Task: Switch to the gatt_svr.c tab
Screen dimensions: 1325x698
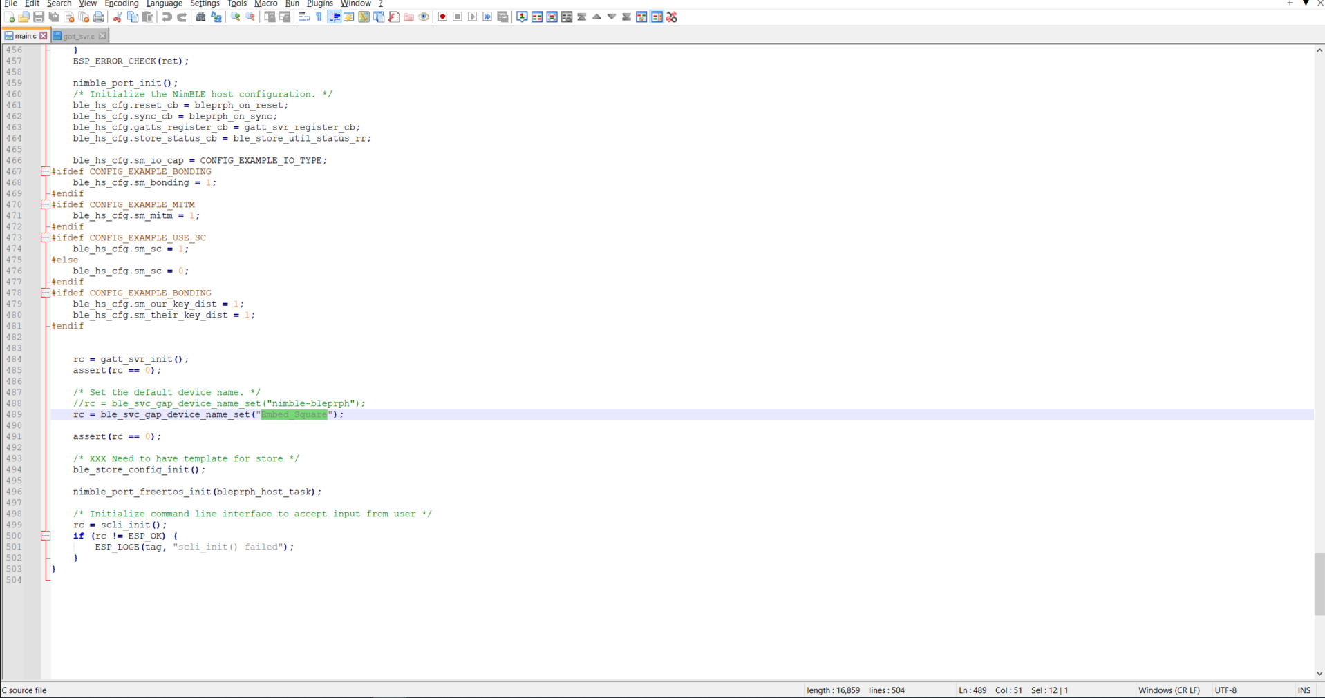Action: [x=78, y=36]
